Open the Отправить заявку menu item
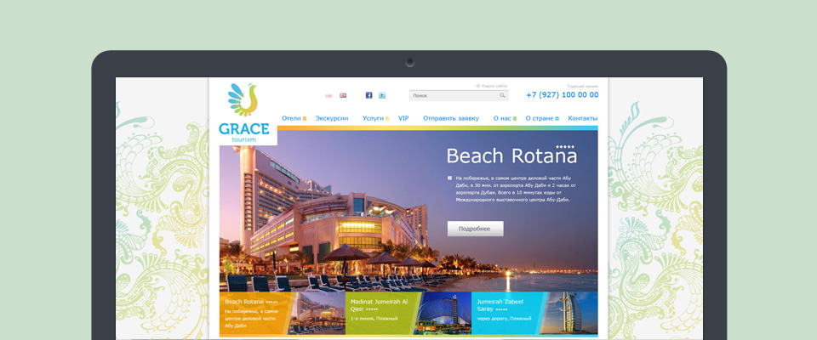The image size is (817, 340). click(x=451, y=118)
